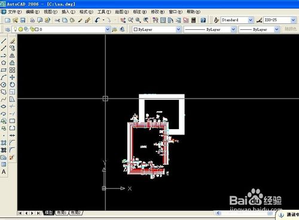Toggle layer 0 lock icon
Image resolution: width=299 pixels, height=220 pixels.
point(32,29)
